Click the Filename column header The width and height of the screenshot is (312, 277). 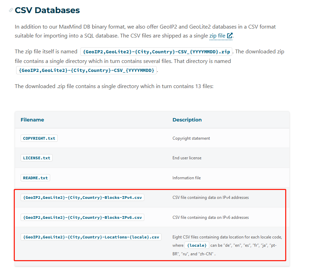pyautogui.click(x=32, y=120)
